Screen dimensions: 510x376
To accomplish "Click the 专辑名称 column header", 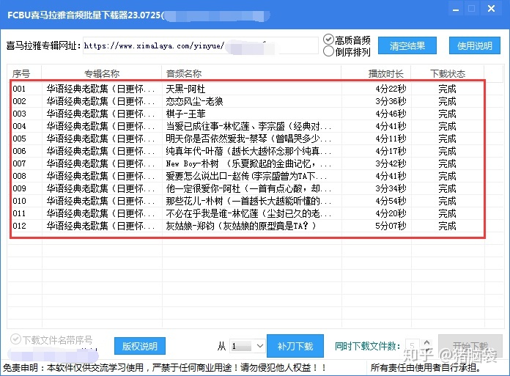I will tap(101, 74).
